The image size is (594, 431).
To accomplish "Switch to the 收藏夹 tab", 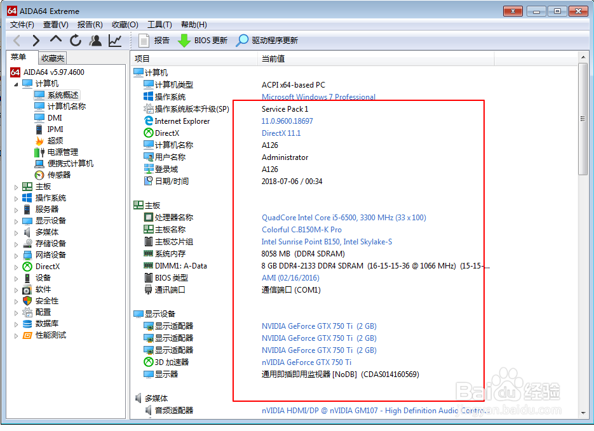I will tap(53, 58).
